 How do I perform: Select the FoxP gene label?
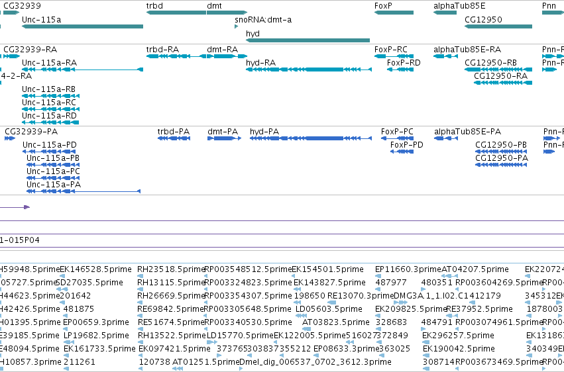point(383,6)
